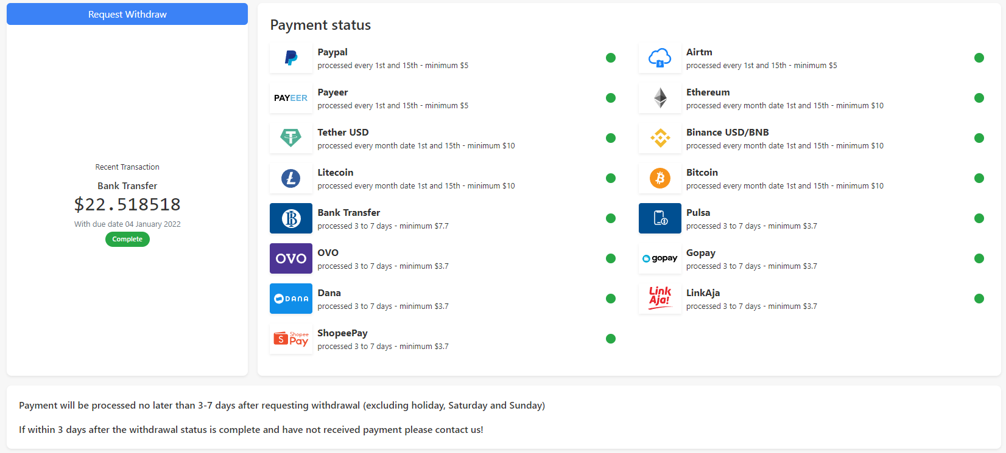
Task: Click green status dot for Tether USD
Action: point(611,138)
